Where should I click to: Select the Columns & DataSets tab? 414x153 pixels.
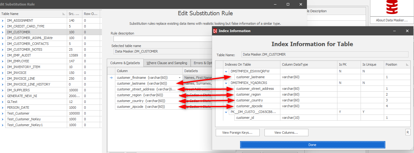125,63
